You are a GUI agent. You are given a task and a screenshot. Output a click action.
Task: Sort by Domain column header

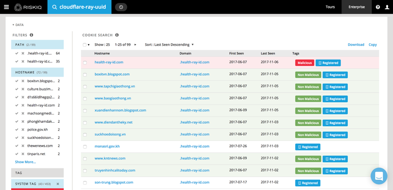185,54
